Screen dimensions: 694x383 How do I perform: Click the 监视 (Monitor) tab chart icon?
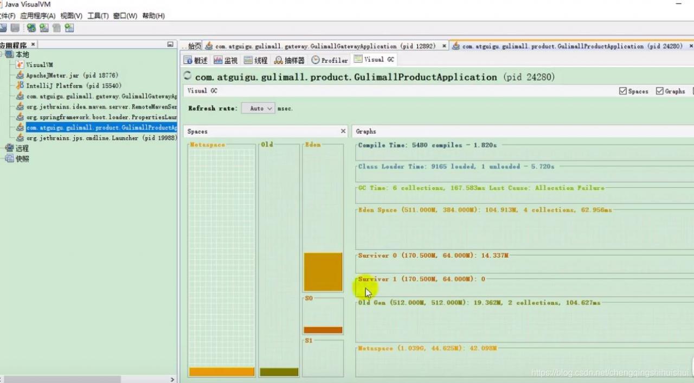pos(218,60)
